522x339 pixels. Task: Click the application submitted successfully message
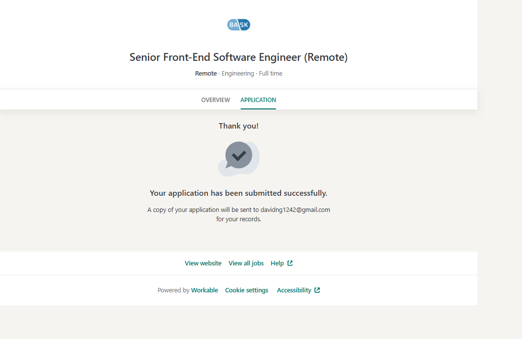point(238,193)
